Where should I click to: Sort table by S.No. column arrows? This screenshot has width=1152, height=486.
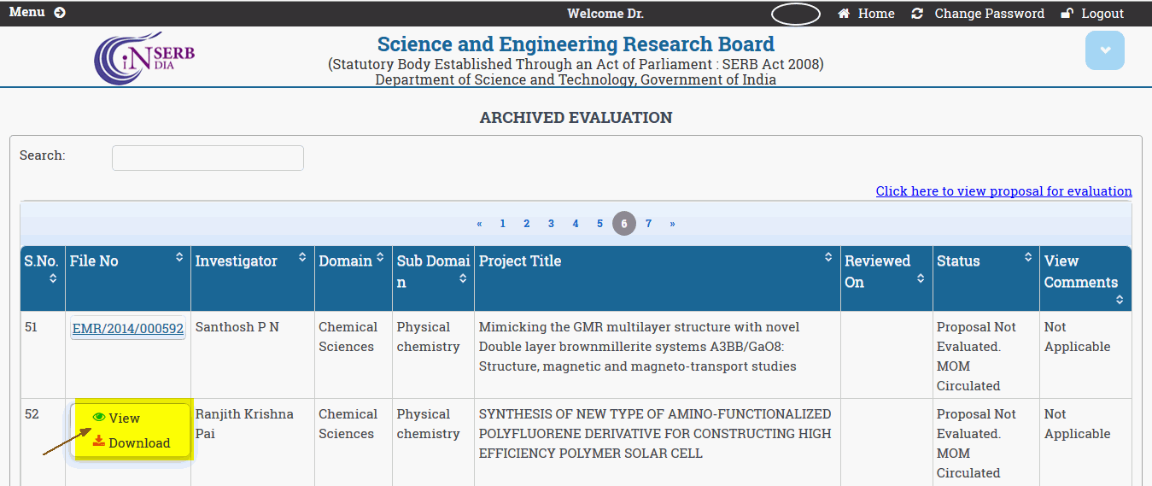click(x=53, y=278)
